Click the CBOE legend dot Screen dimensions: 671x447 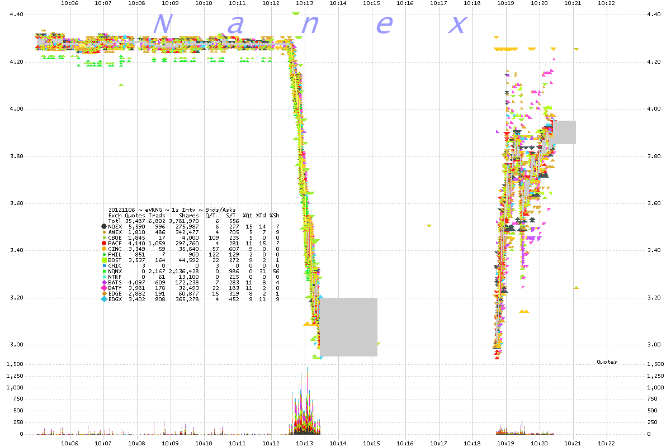104,237
